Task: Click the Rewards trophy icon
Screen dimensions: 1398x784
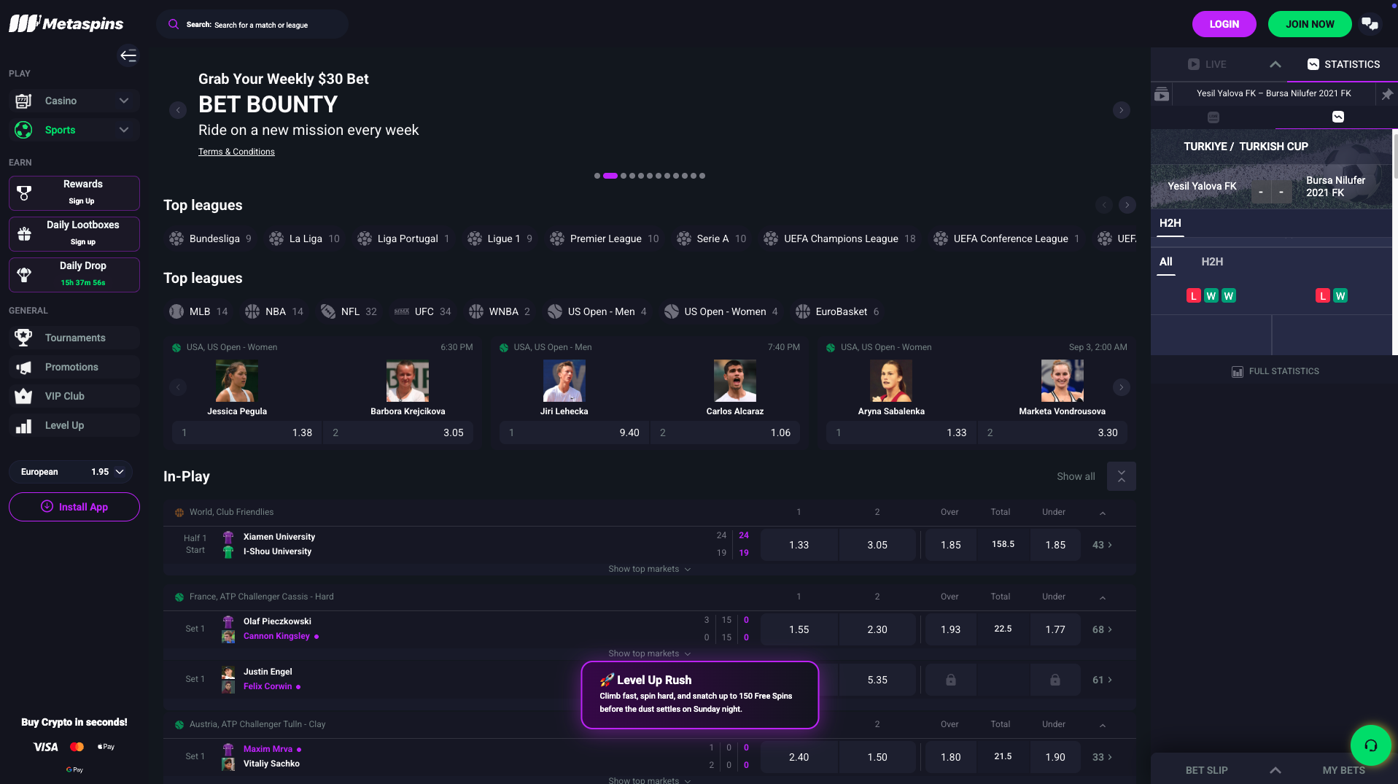Action: coord(24,193)
